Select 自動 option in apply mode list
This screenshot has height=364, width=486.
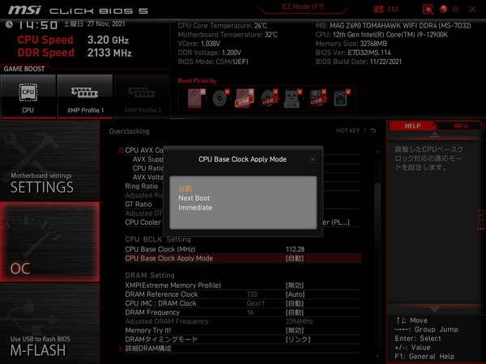tap(185, 188)
